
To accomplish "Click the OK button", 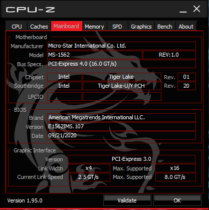I will click(x=177, y=200).
